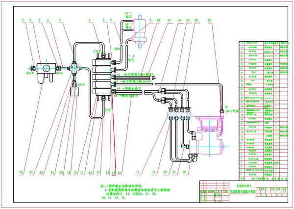Select callout number 10 in top row
This screenshot has height=209, width=294.
pos(158,20)
